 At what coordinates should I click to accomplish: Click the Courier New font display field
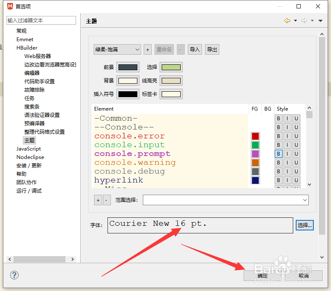tap(200, 225)
